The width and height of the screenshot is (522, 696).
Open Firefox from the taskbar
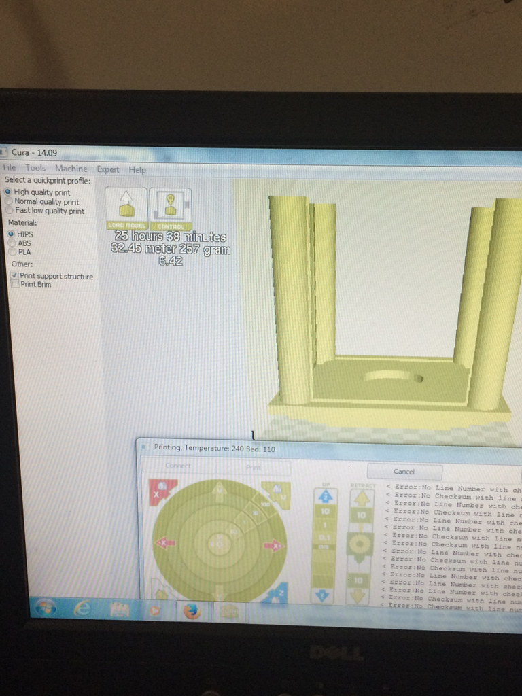192,612
